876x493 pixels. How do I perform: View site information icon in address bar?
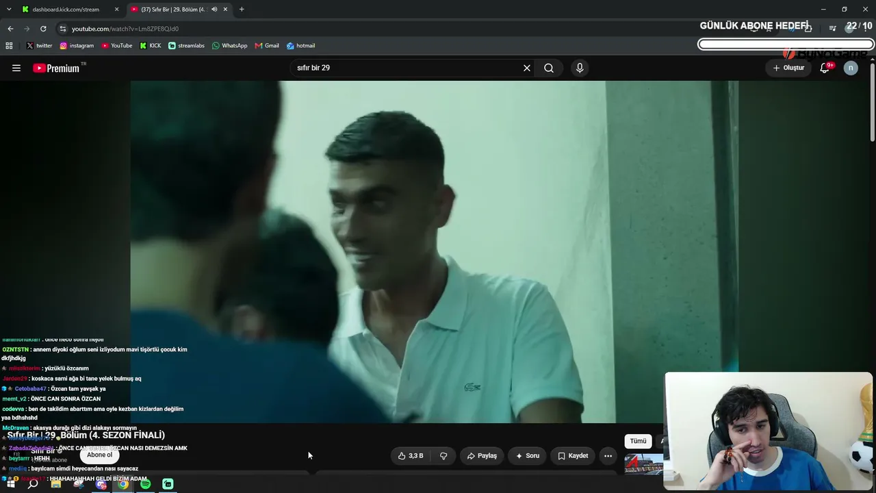tap(63, 29)
